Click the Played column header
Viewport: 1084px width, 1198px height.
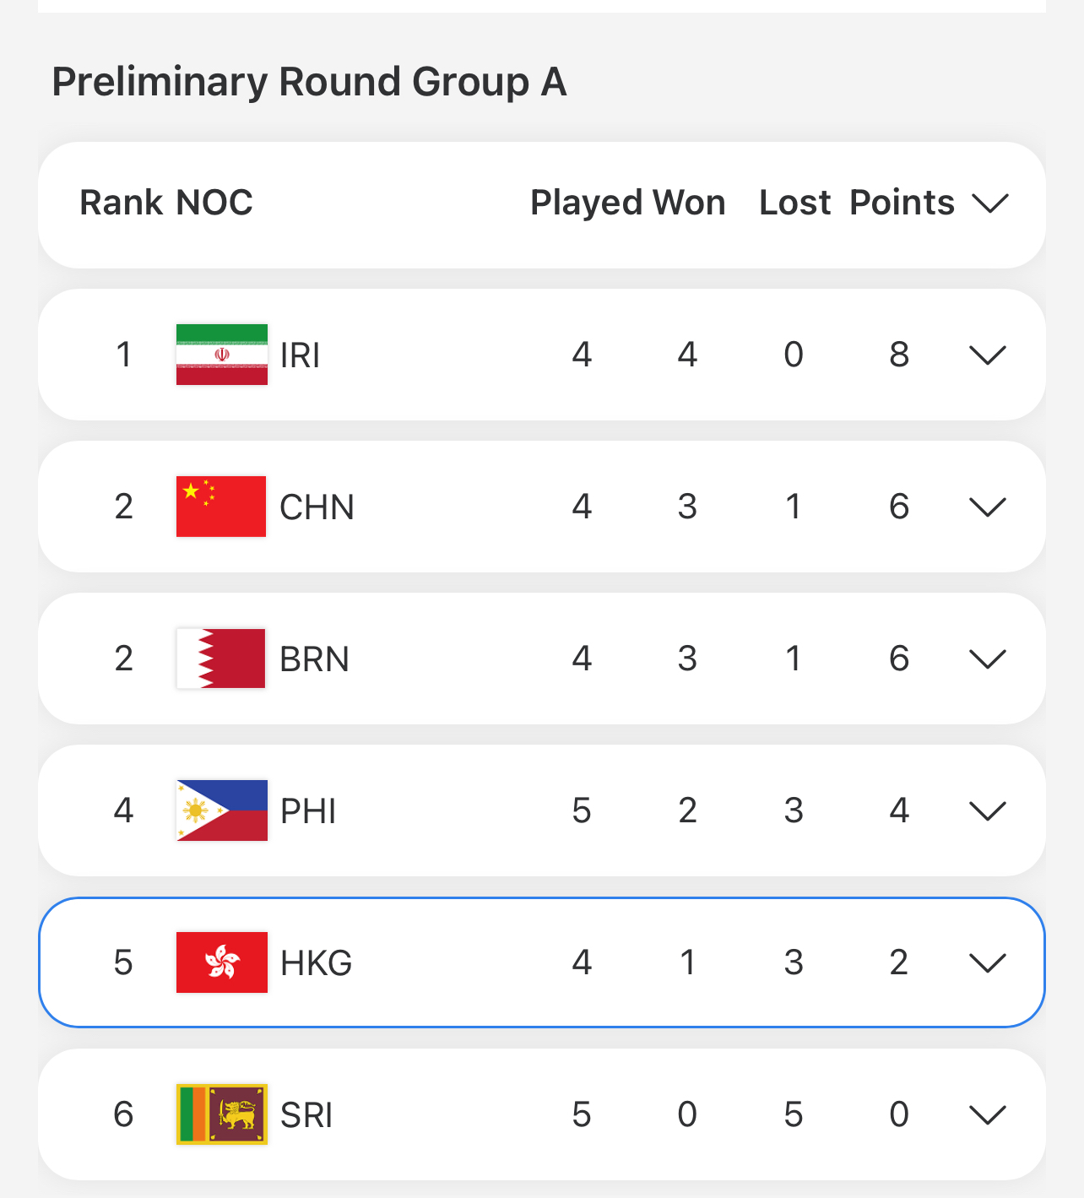(x=586, y=203)
